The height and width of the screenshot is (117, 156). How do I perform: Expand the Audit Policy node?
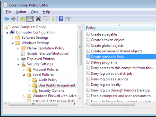(29, 80)
